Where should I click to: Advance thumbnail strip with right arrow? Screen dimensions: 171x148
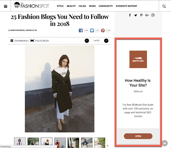click(x=108, y=146)
